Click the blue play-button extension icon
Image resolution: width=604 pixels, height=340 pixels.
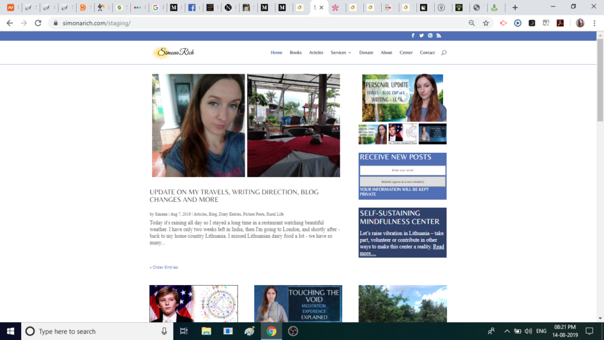(x=518, y=23)
